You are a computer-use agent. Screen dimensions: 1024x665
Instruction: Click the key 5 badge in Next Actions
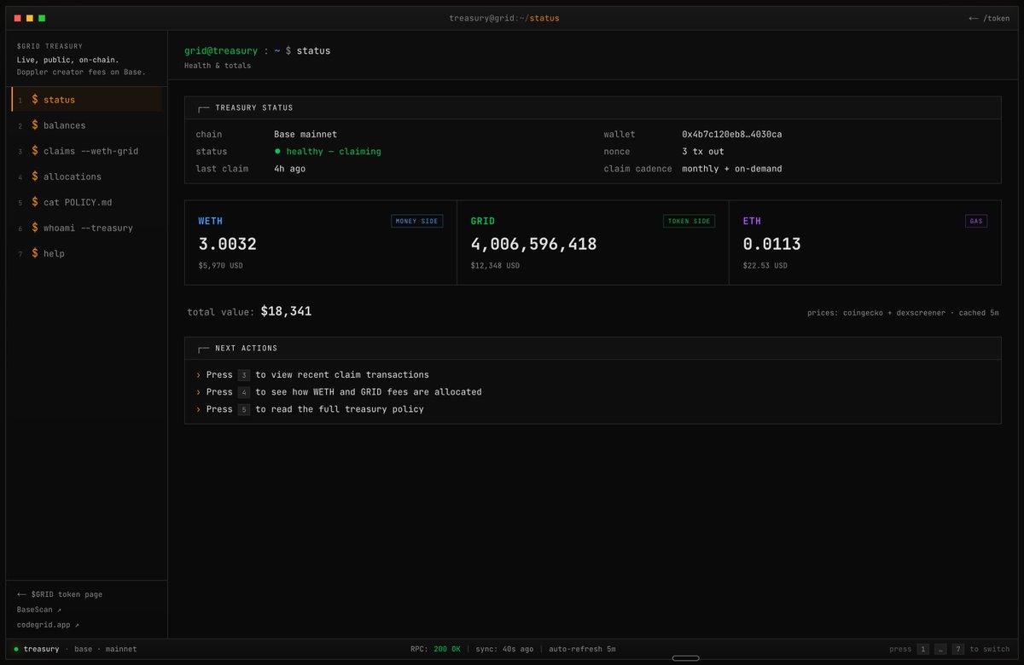coord(244,409)
